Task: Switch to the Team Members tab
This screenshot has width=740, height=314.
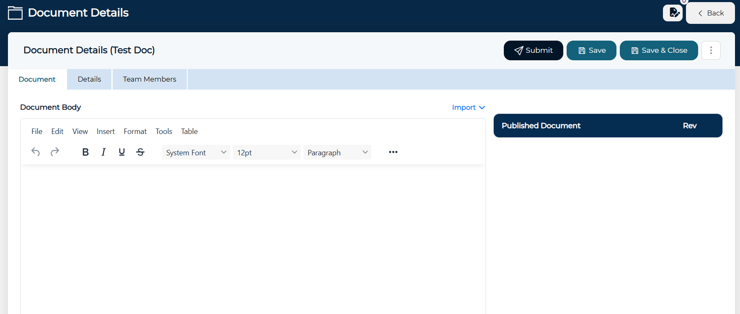Action: pyautogui.click(x=150, y=80)
